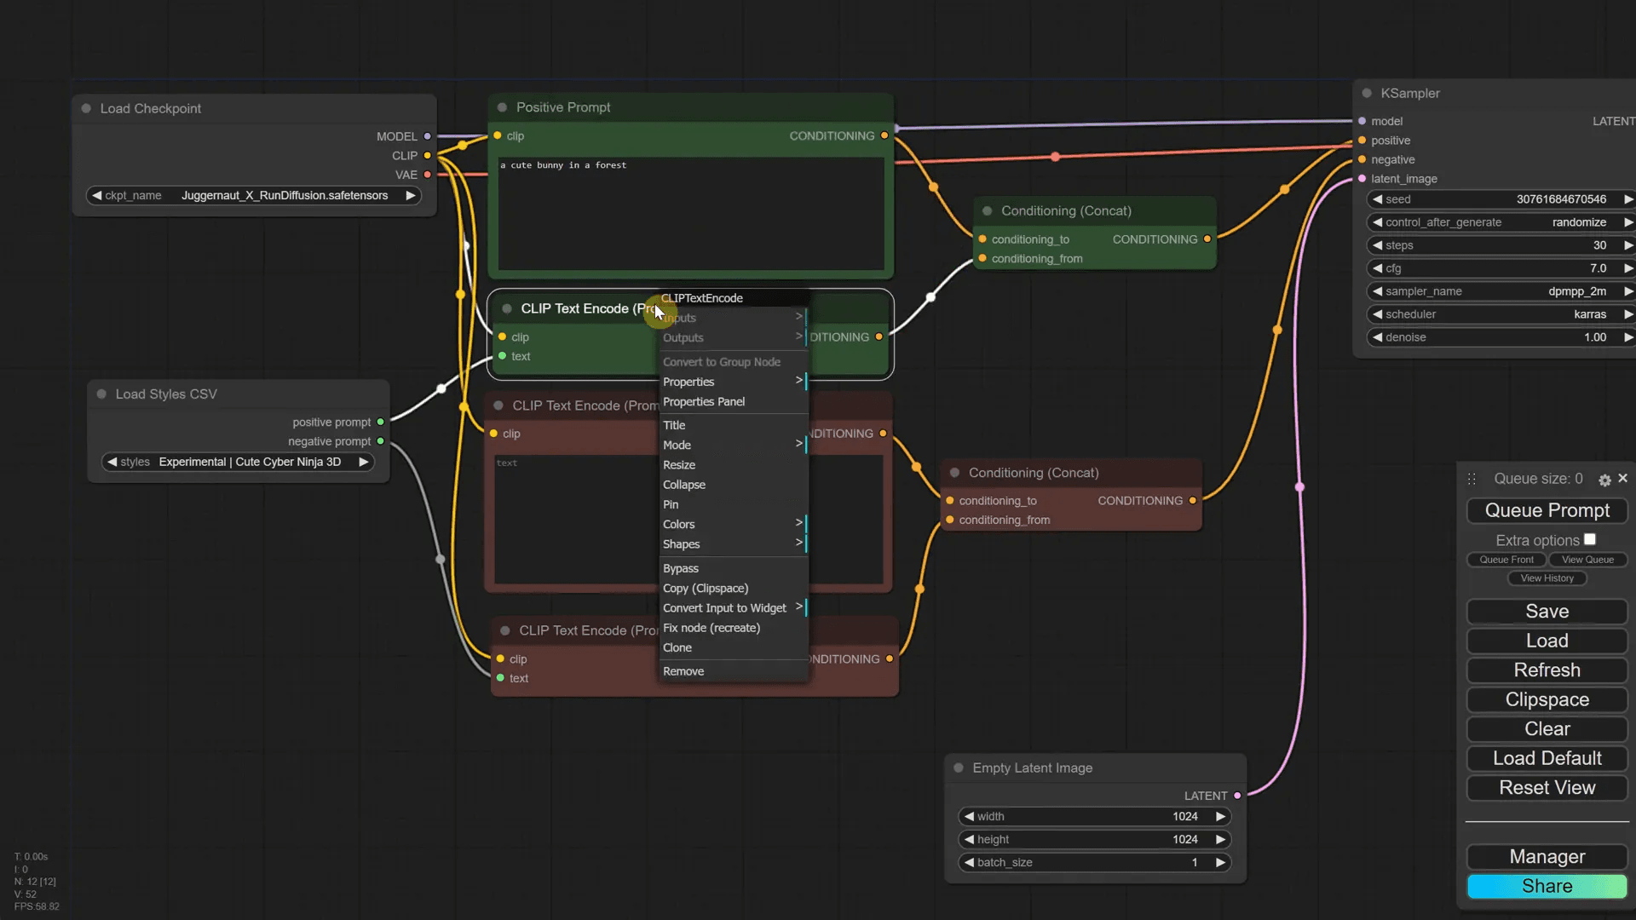Collapse Load Checkpoint node via title dot
The image size is (1636, 920).
[86, 108]
